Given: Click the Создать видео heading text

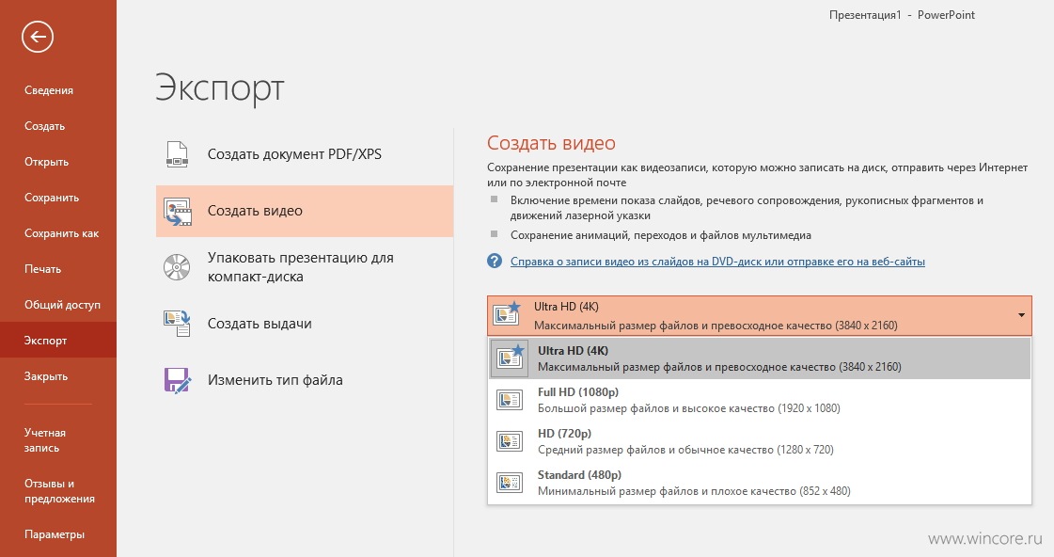Looking at the screenshot, I should [551, 143].
